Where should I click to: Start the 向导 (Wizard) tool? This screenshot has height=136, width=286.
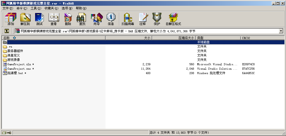[x=96, y=19]
